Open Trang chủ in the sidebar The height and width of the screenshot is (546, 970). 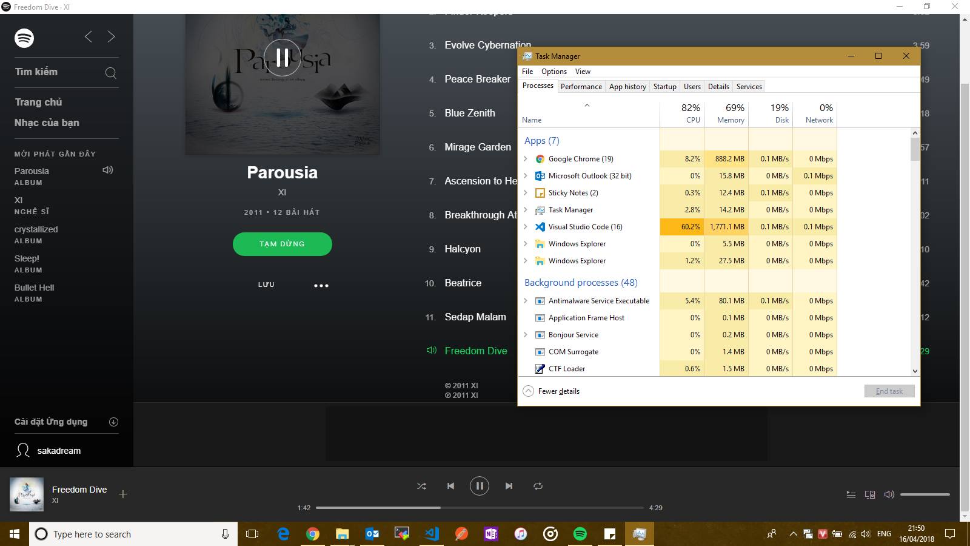point(39,102)
